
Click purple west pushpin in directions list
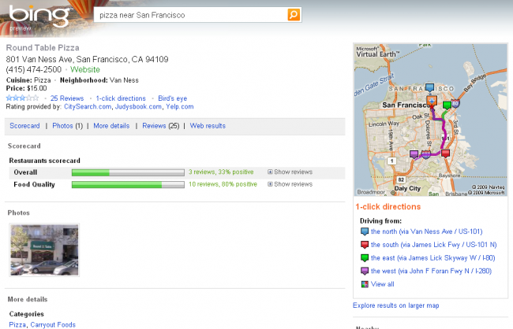(x=365, y=272)
